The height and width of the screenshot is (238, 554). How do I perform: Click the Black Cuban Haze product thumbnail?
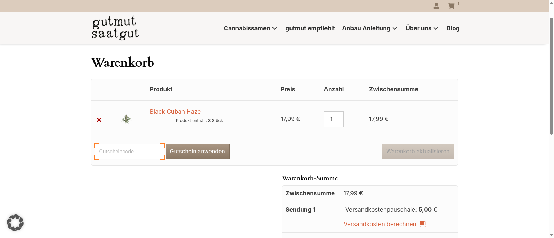coord(126,119)
